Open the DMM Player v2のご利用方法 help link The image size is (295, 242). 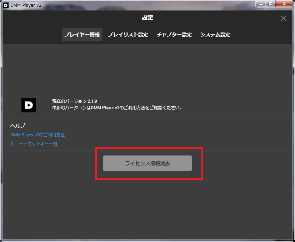(x=37, y=135)
